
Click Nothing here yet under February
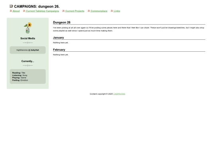click(x=61, y=54)
